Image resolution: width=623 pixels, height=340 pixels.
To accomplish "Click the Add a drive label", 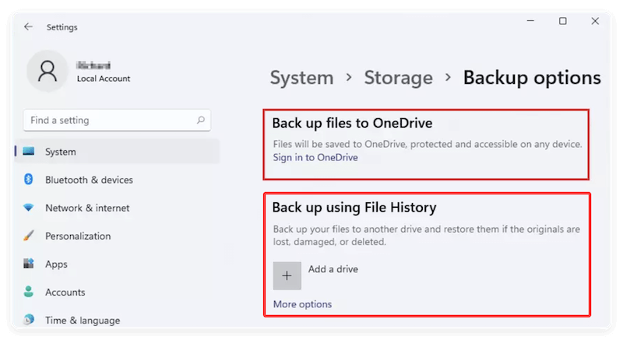I will [333, 269].
